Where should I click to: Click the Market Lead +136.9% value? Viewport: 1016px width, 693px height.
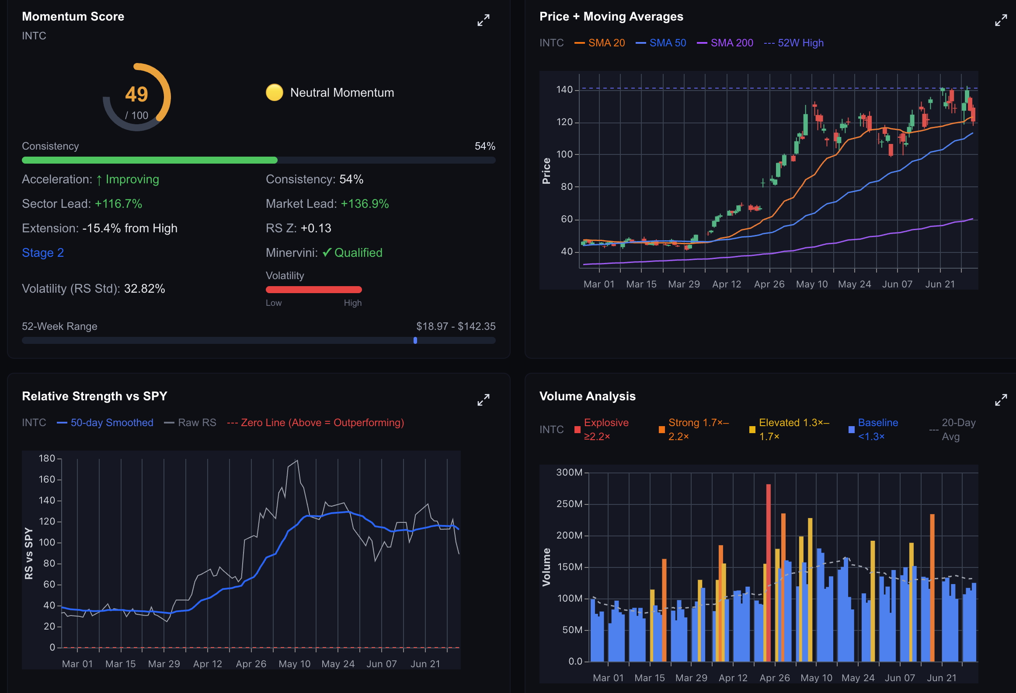pos(365,204)
